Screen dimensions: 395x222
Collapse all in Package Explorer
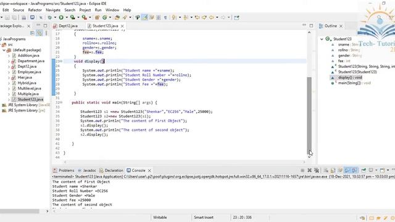coord(32,33)
